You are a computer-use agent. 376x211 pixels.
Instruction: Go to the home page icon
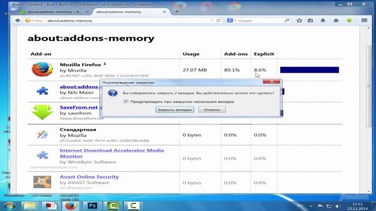[x=336, y=21]
